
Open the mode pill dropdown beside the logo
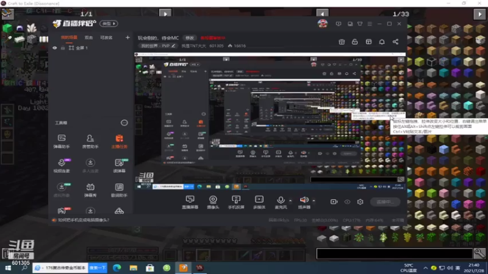pyautogui.click(x=109, y=24)
